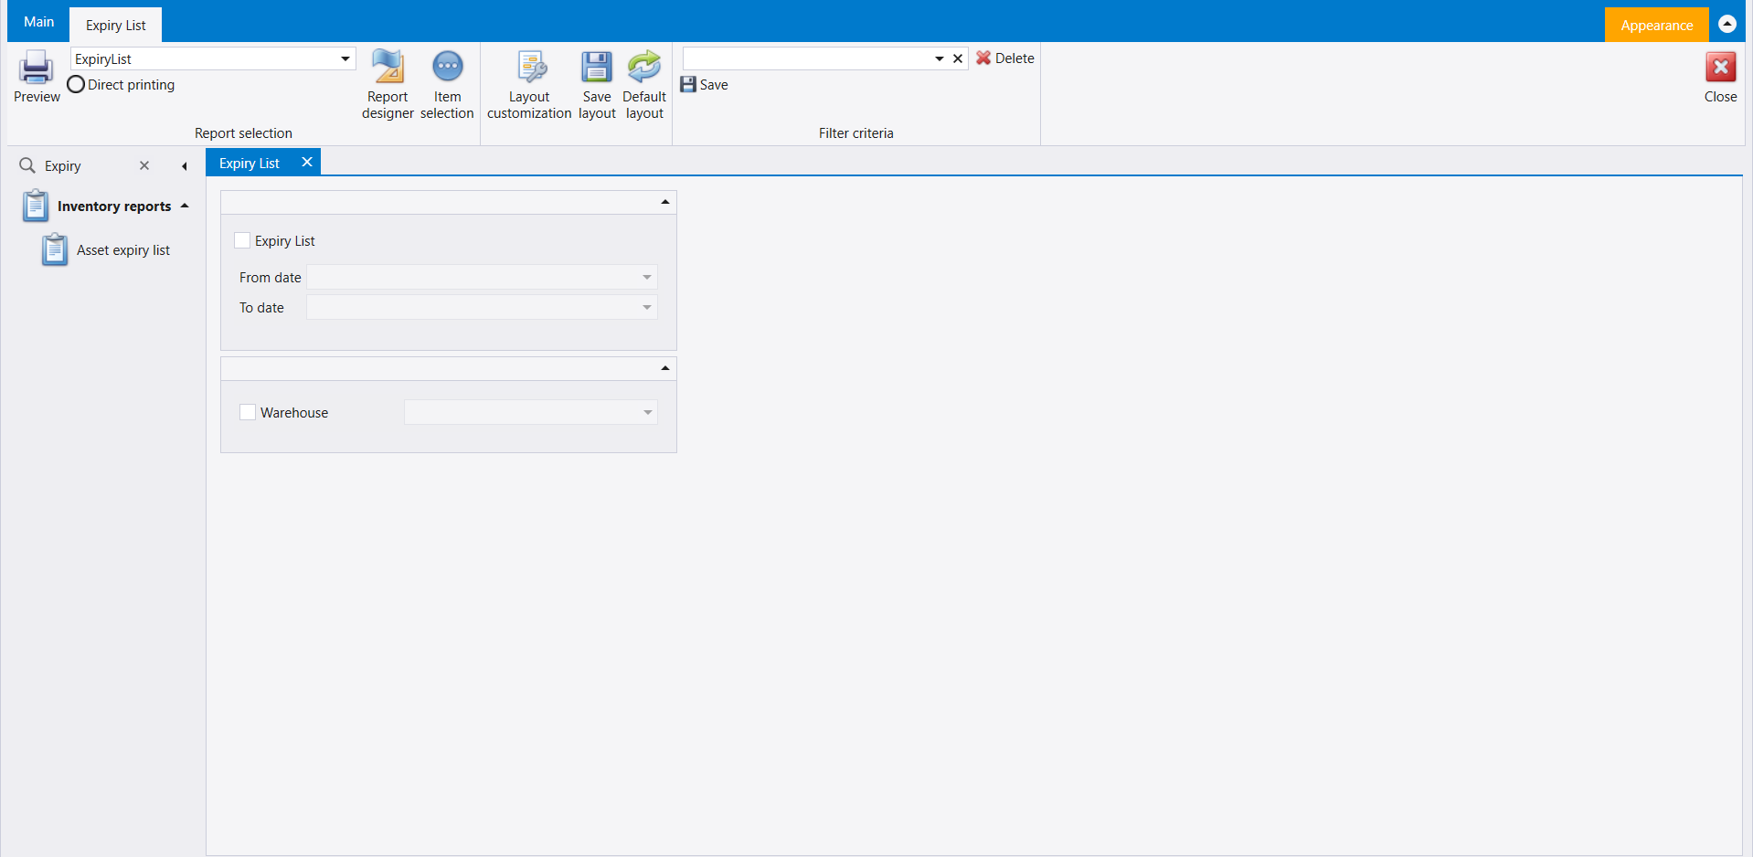Image resolution: width=1753 pixels, height=857 pixels.
Task: Select the Expiry List ribbon tab
Action: [116, 25]
